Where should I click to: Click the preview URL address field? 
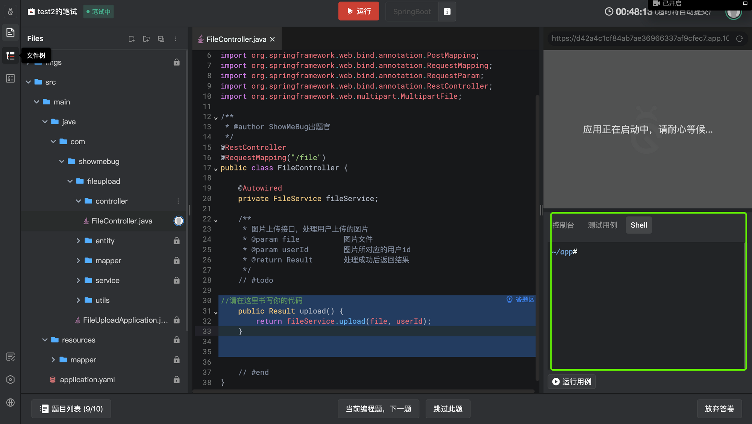click(640, 38)
